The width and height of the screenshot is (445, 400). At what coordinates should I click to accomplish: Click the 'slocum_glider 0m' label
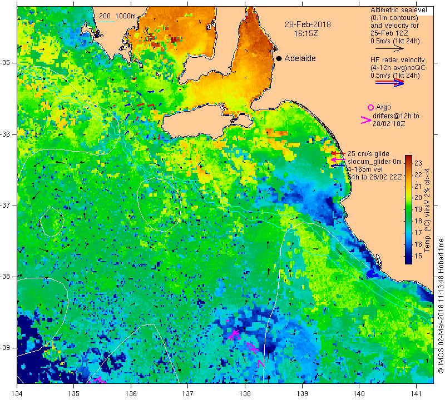(374, 162)
